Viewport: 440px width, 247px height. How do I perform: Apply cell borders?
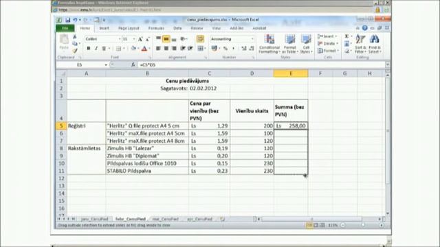click(x=119, y=49)
